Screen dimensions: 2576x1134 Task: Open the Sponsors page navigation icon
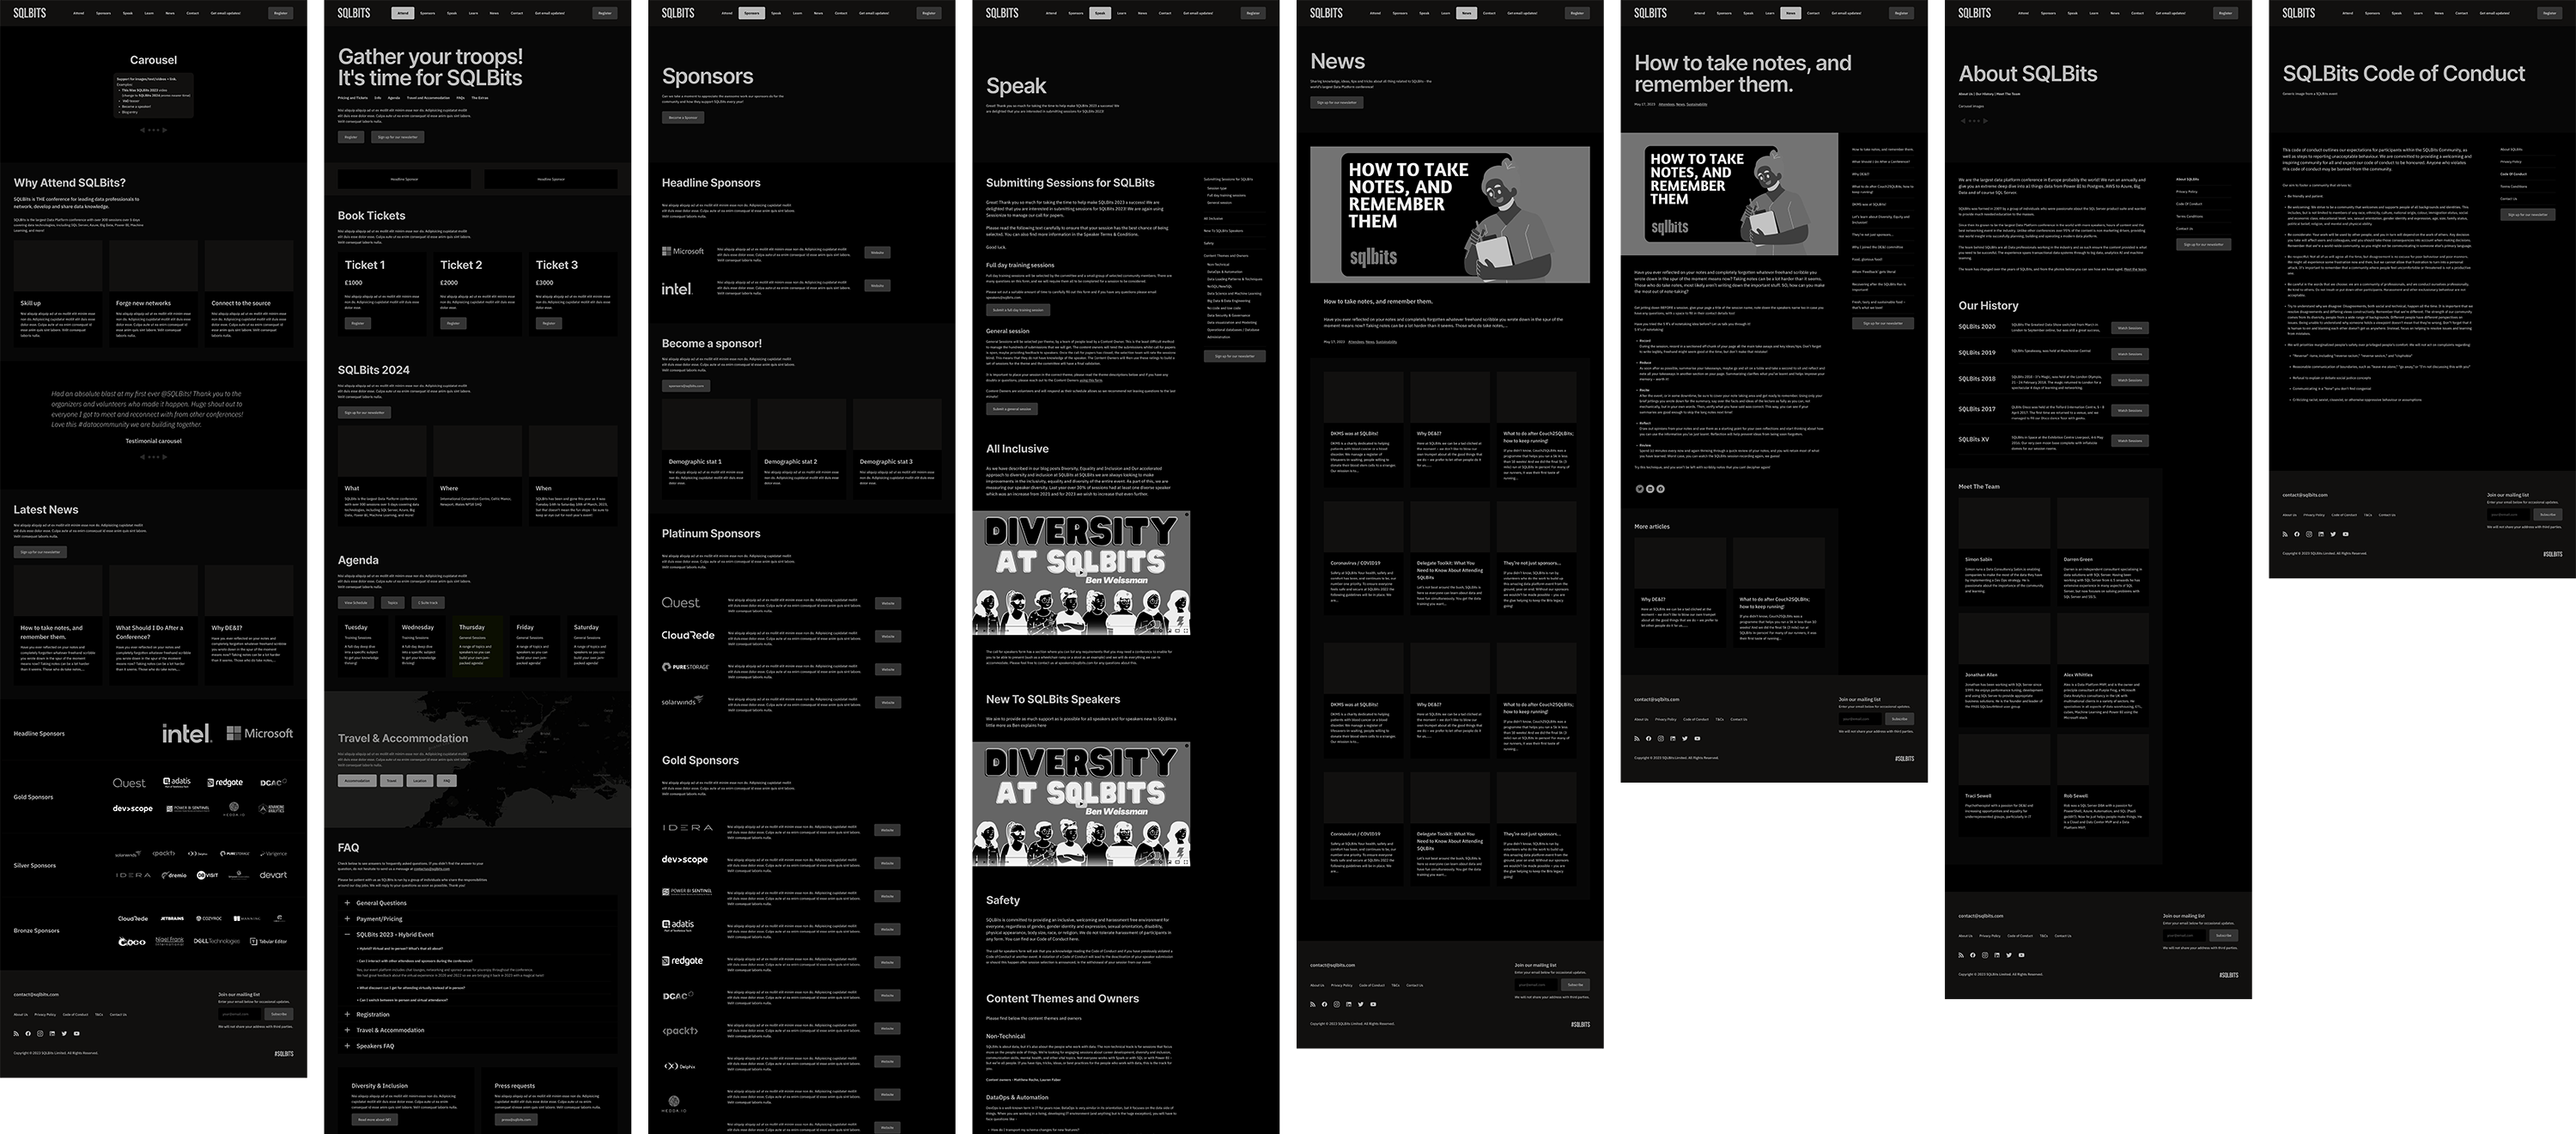752,13
